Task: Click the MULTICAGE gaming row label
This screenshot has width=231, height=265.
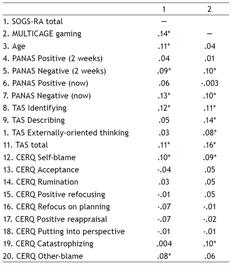Action: click(x=42, y=34)
